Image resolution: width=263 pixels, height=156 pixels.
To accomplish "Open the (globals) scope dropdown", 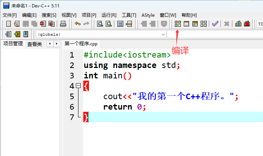I will [163, 34].
